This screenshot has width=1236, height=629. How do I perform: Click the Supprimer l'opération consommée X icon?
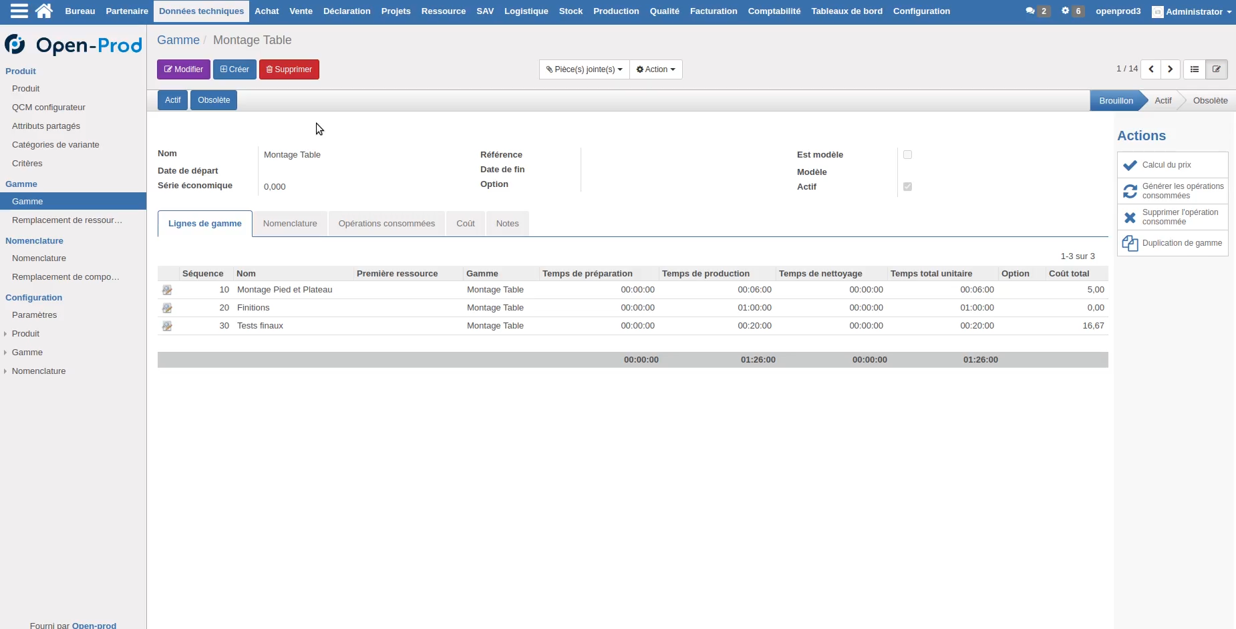point(1130,217)
